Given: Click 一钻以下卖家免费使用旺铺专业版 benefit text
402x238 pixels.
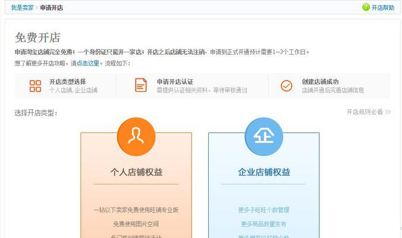Looking at the screenshot, I should 136,210.
